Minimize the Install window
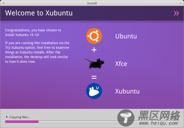This screenshot has height=128, width=184. click(180, 3)
